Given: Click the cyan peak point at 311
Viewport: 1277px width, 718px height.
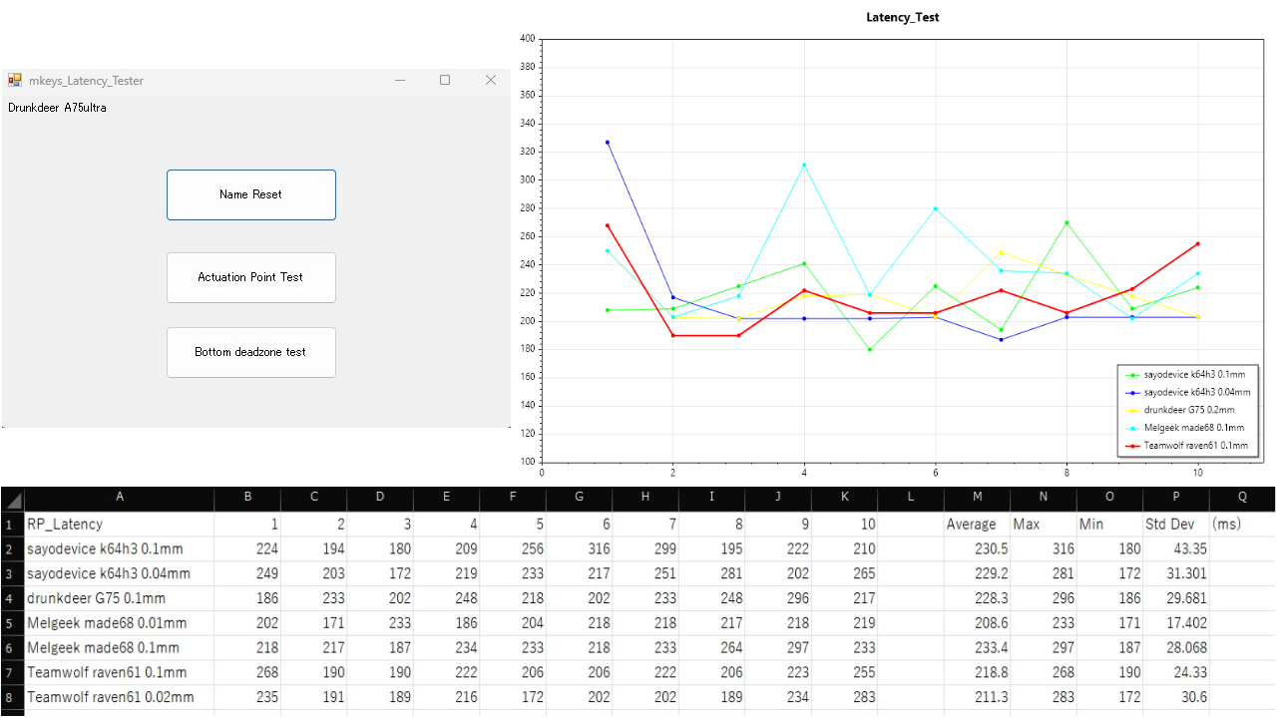Looking at the screenshot, I should [804, 165].
